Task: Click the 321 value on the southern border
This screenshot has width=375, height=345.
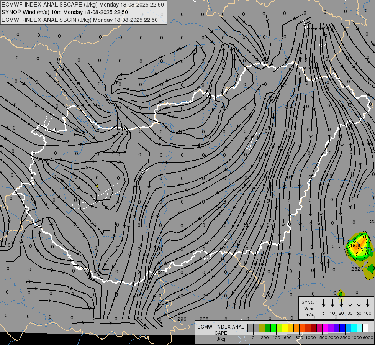Action: 160,272
